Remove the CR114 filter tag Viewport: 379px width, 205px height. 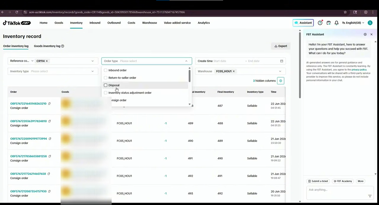click(47, 61)
